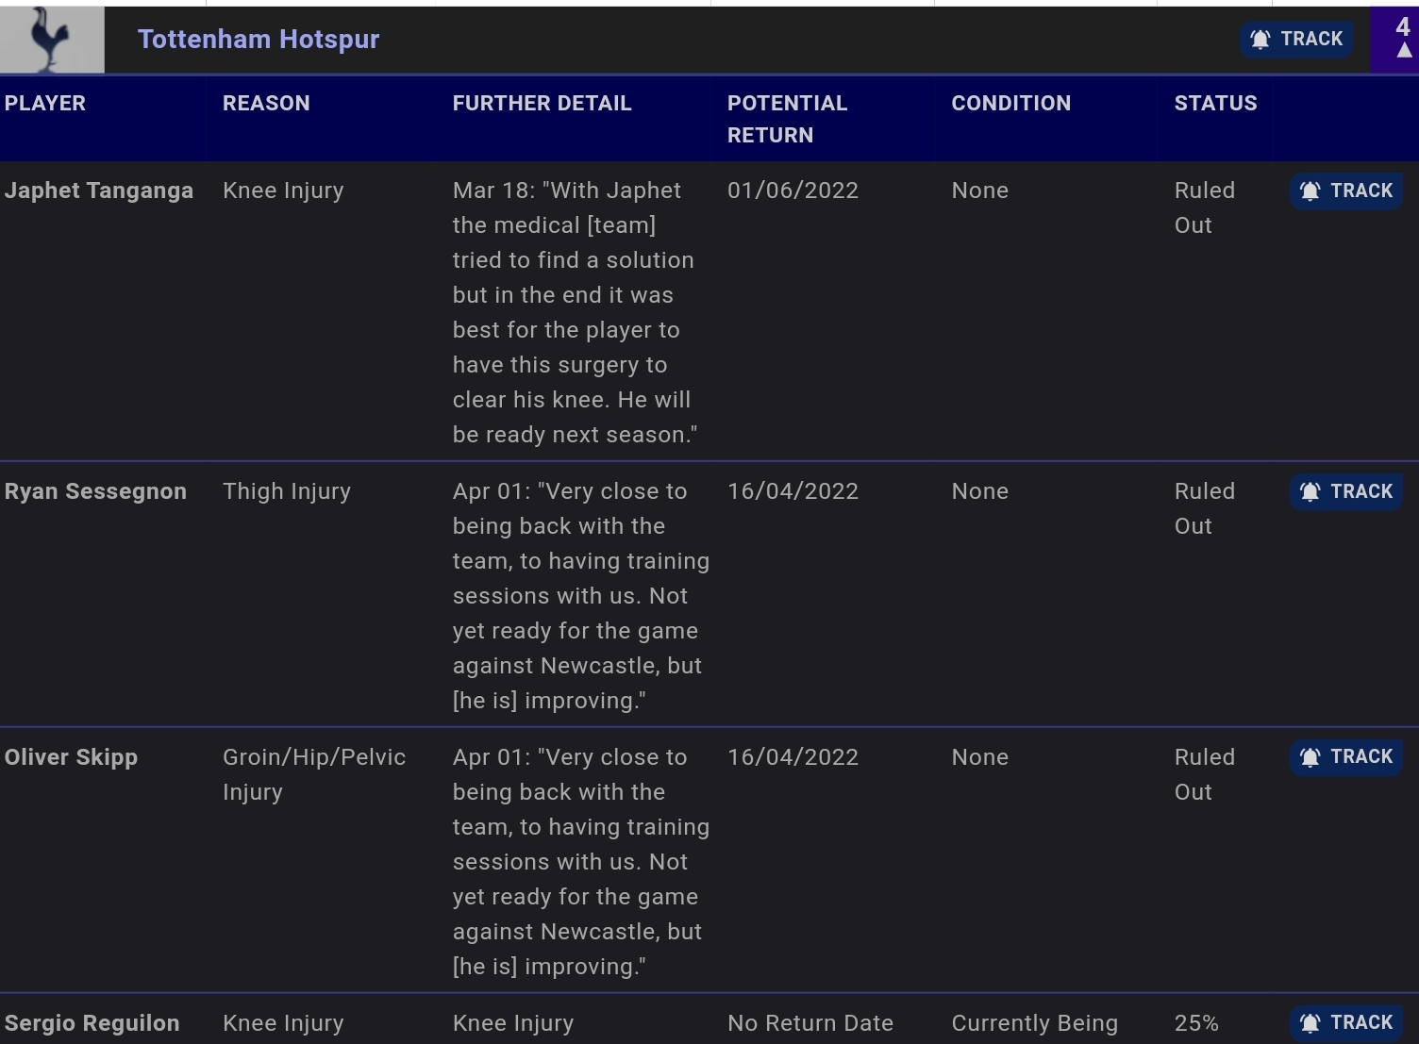The image size is (1419, 1044).
Task: Select Sessegnon's Apr 01 detail quote
Action: coord(580,596)
